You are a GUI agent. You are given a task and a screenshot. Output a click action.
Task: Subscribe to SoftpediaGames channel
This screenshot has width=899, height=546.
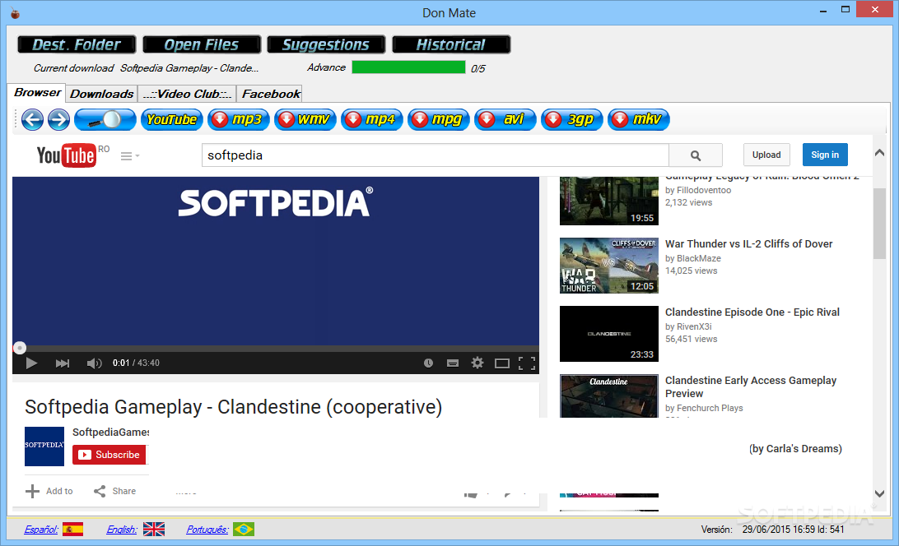pyautogui.click(x=109, y=455)
